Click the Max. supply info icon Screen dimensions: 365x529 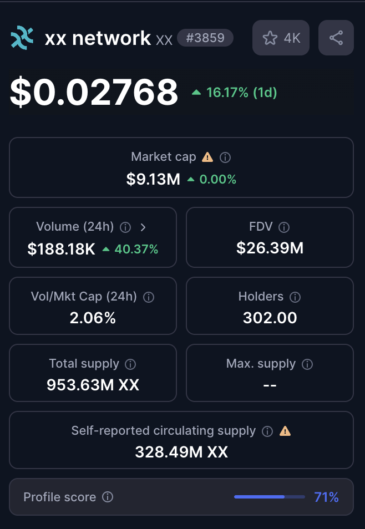307,364
